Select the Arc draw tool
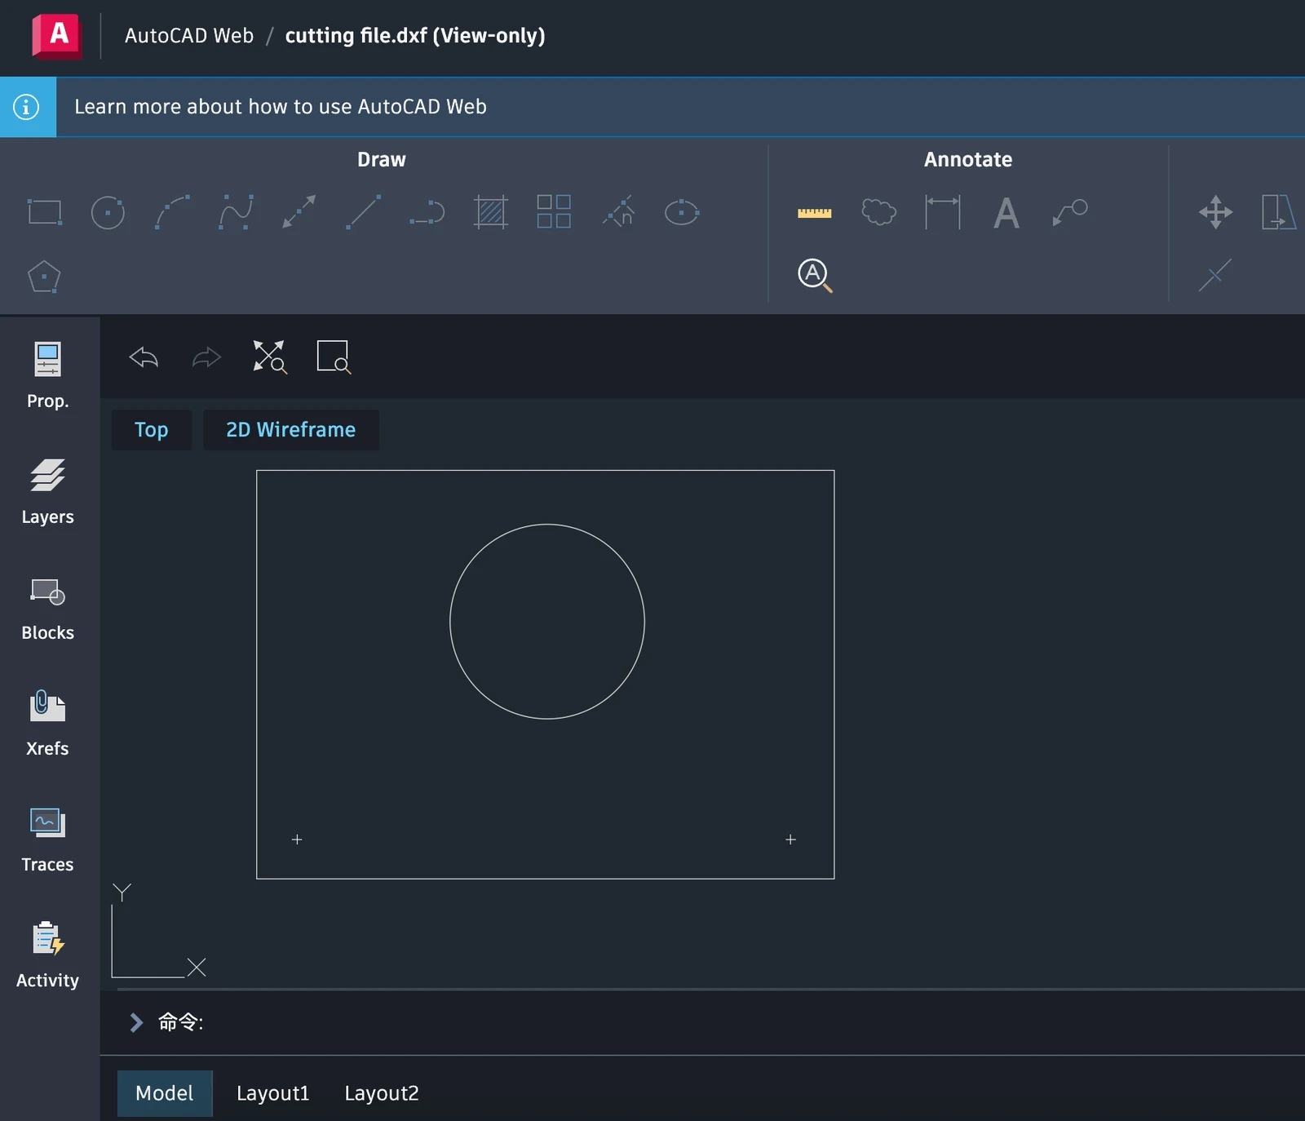This screenshot has width=1305, height=1121. 172,212
